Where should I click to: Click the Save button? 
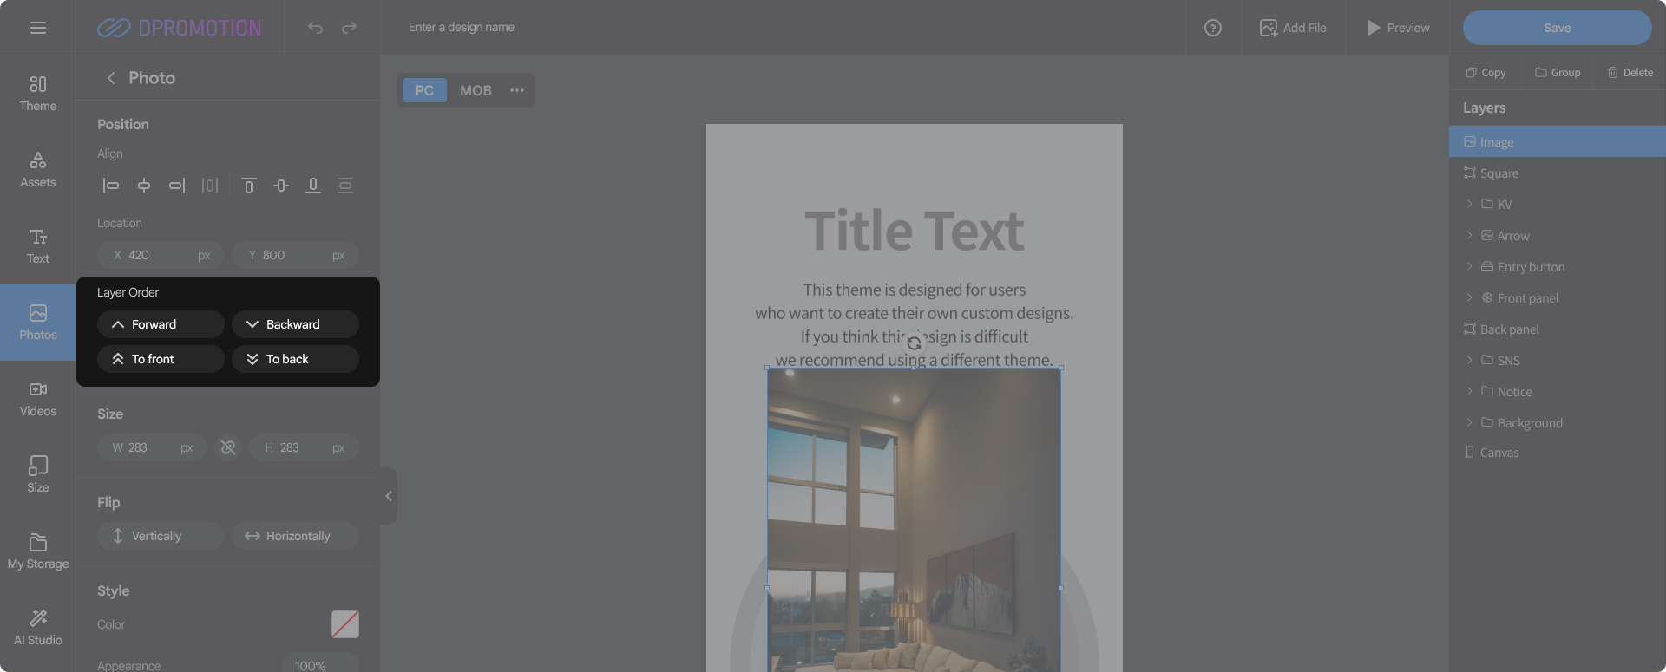(x=1558, y=28)
